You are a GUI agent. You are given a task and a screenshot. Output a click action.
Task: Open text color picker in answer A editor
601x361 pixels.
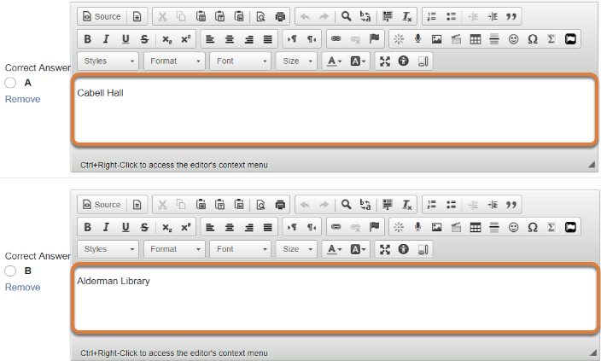[x=335, y=61]
